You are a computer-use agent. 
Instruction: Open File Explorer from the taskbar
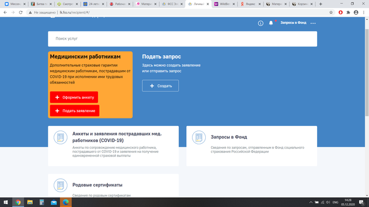30,202
